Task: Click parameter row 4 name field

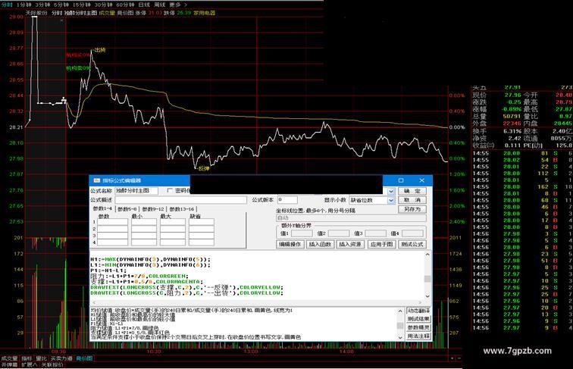Action: coord(112,242)
